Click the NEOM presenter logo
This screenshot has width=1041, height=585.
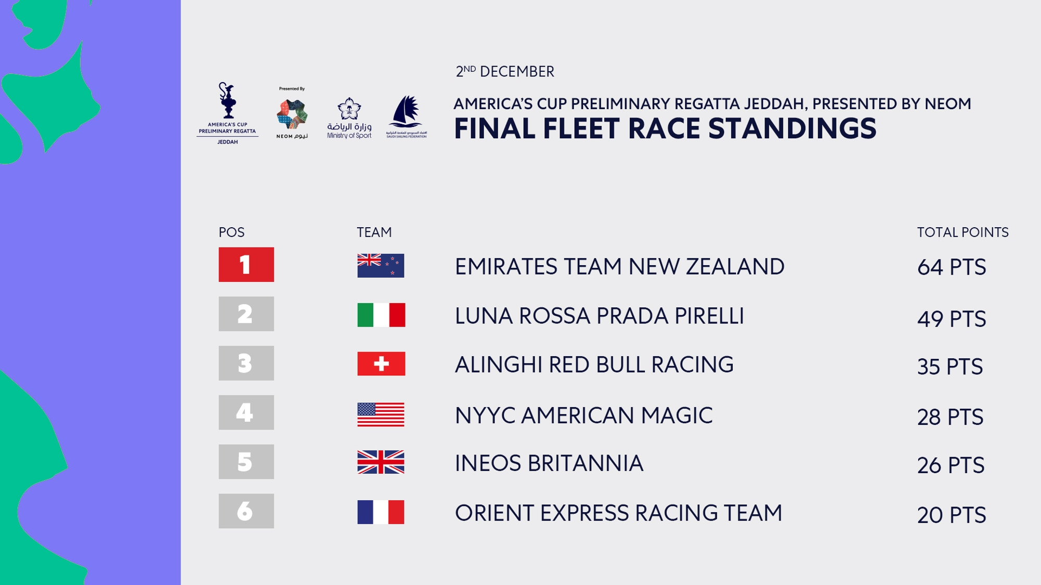coord(292,113)
